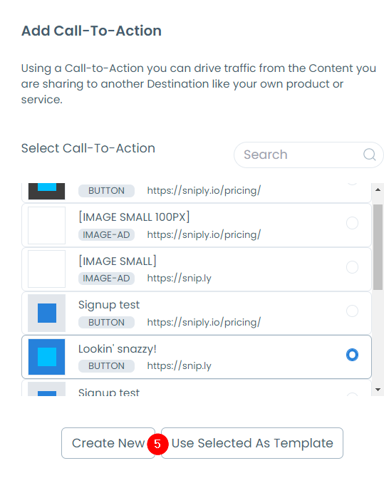Click the search magnifier icon
Viewport: 384px width, 483px height.
pyautogui.click(x=369, y=155)
